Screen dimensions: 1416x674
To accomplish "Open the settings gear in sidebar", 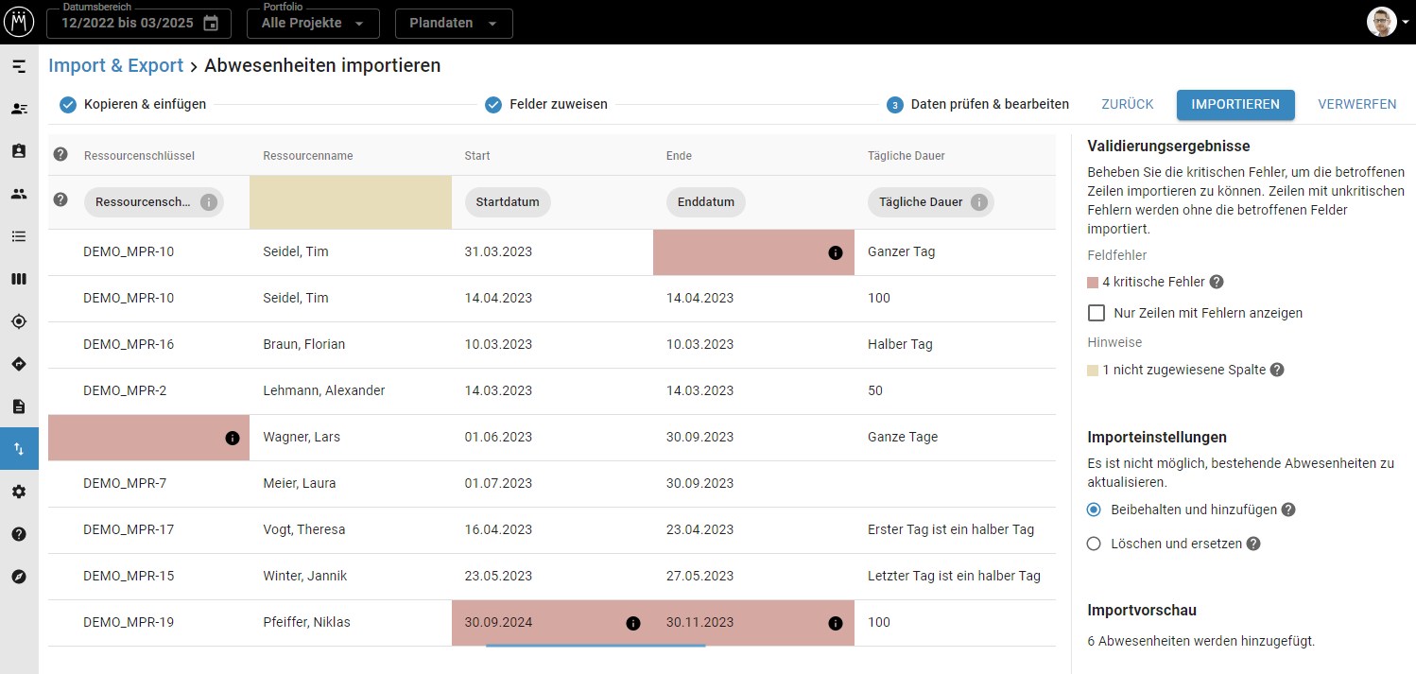I will click(x=19, y=492).
